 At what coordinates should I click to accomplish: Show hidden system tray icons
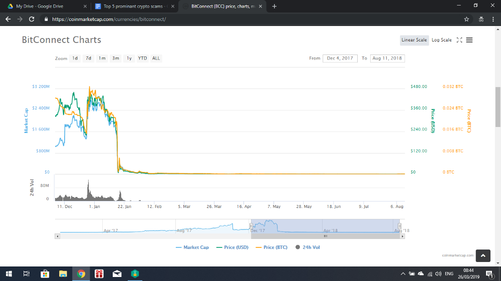403,273
